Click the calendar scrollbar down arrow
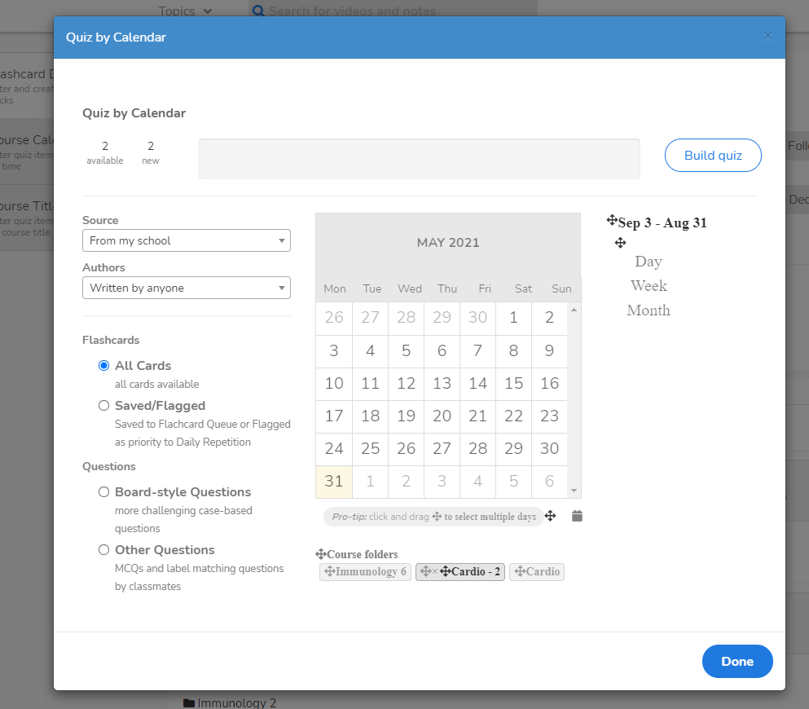809x709 pixels. point(574,491)
